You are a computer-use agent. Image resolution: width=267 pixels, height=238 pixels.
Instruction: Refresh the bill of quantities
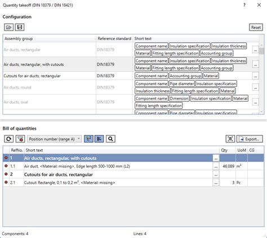pyautogui.click(x=8, y=139)
